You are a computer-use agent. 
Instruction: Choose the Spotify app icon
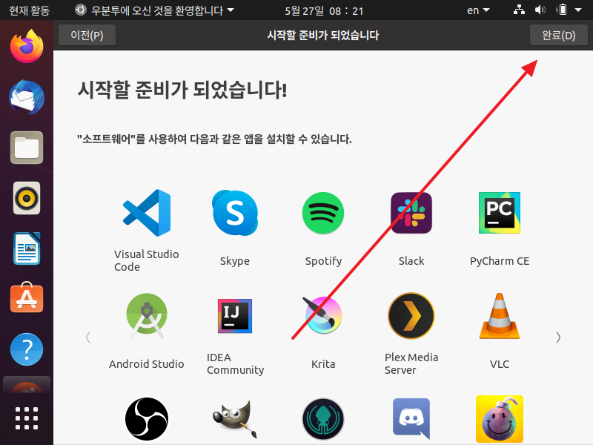point(323,213)
